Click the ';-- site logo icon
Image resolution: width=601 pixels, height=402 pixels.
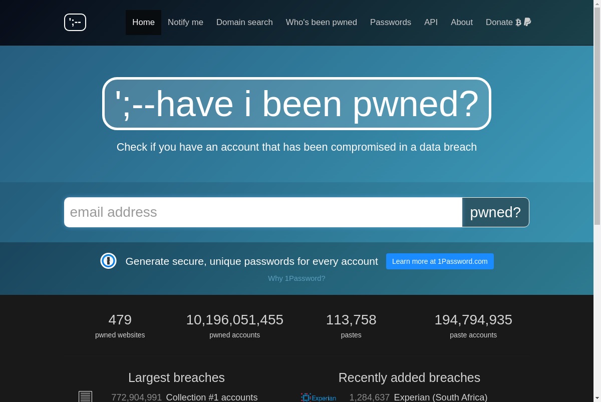75,22
